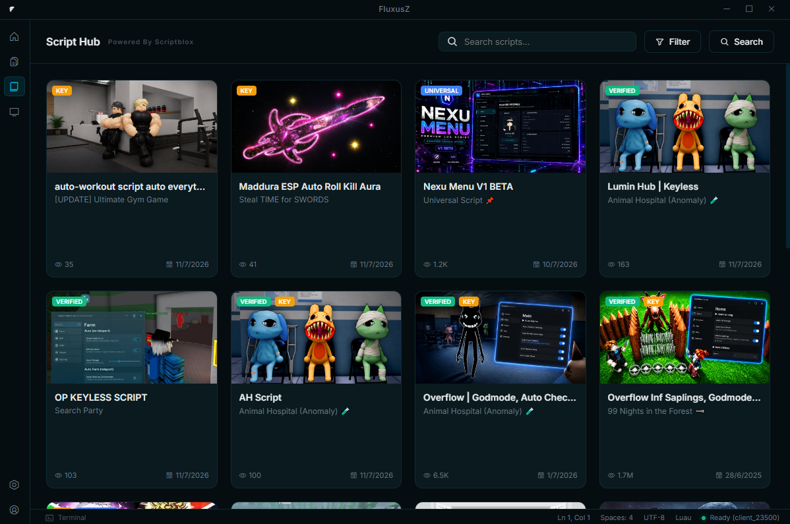
Task: Click the Ready (client_23500) status
Action: [740, 517]
